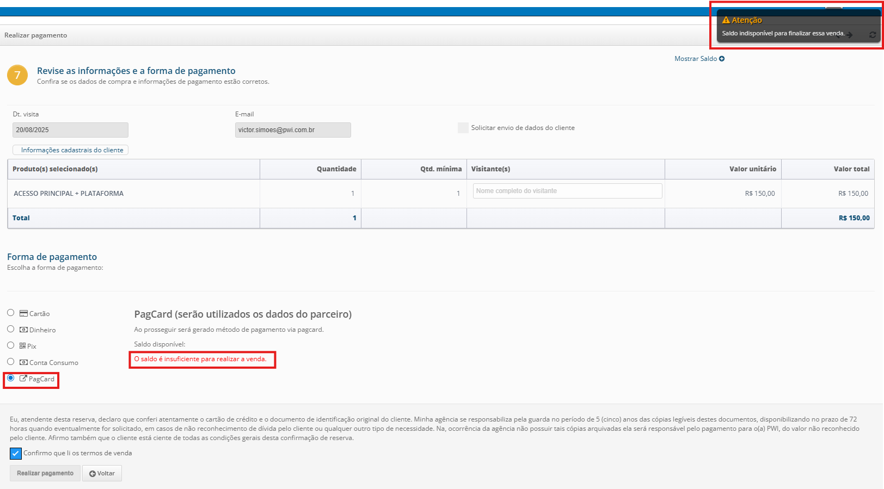This screenshot has height=489, width=884.
Task: Click the credit card icon next to Cartão
Action: 23,313
